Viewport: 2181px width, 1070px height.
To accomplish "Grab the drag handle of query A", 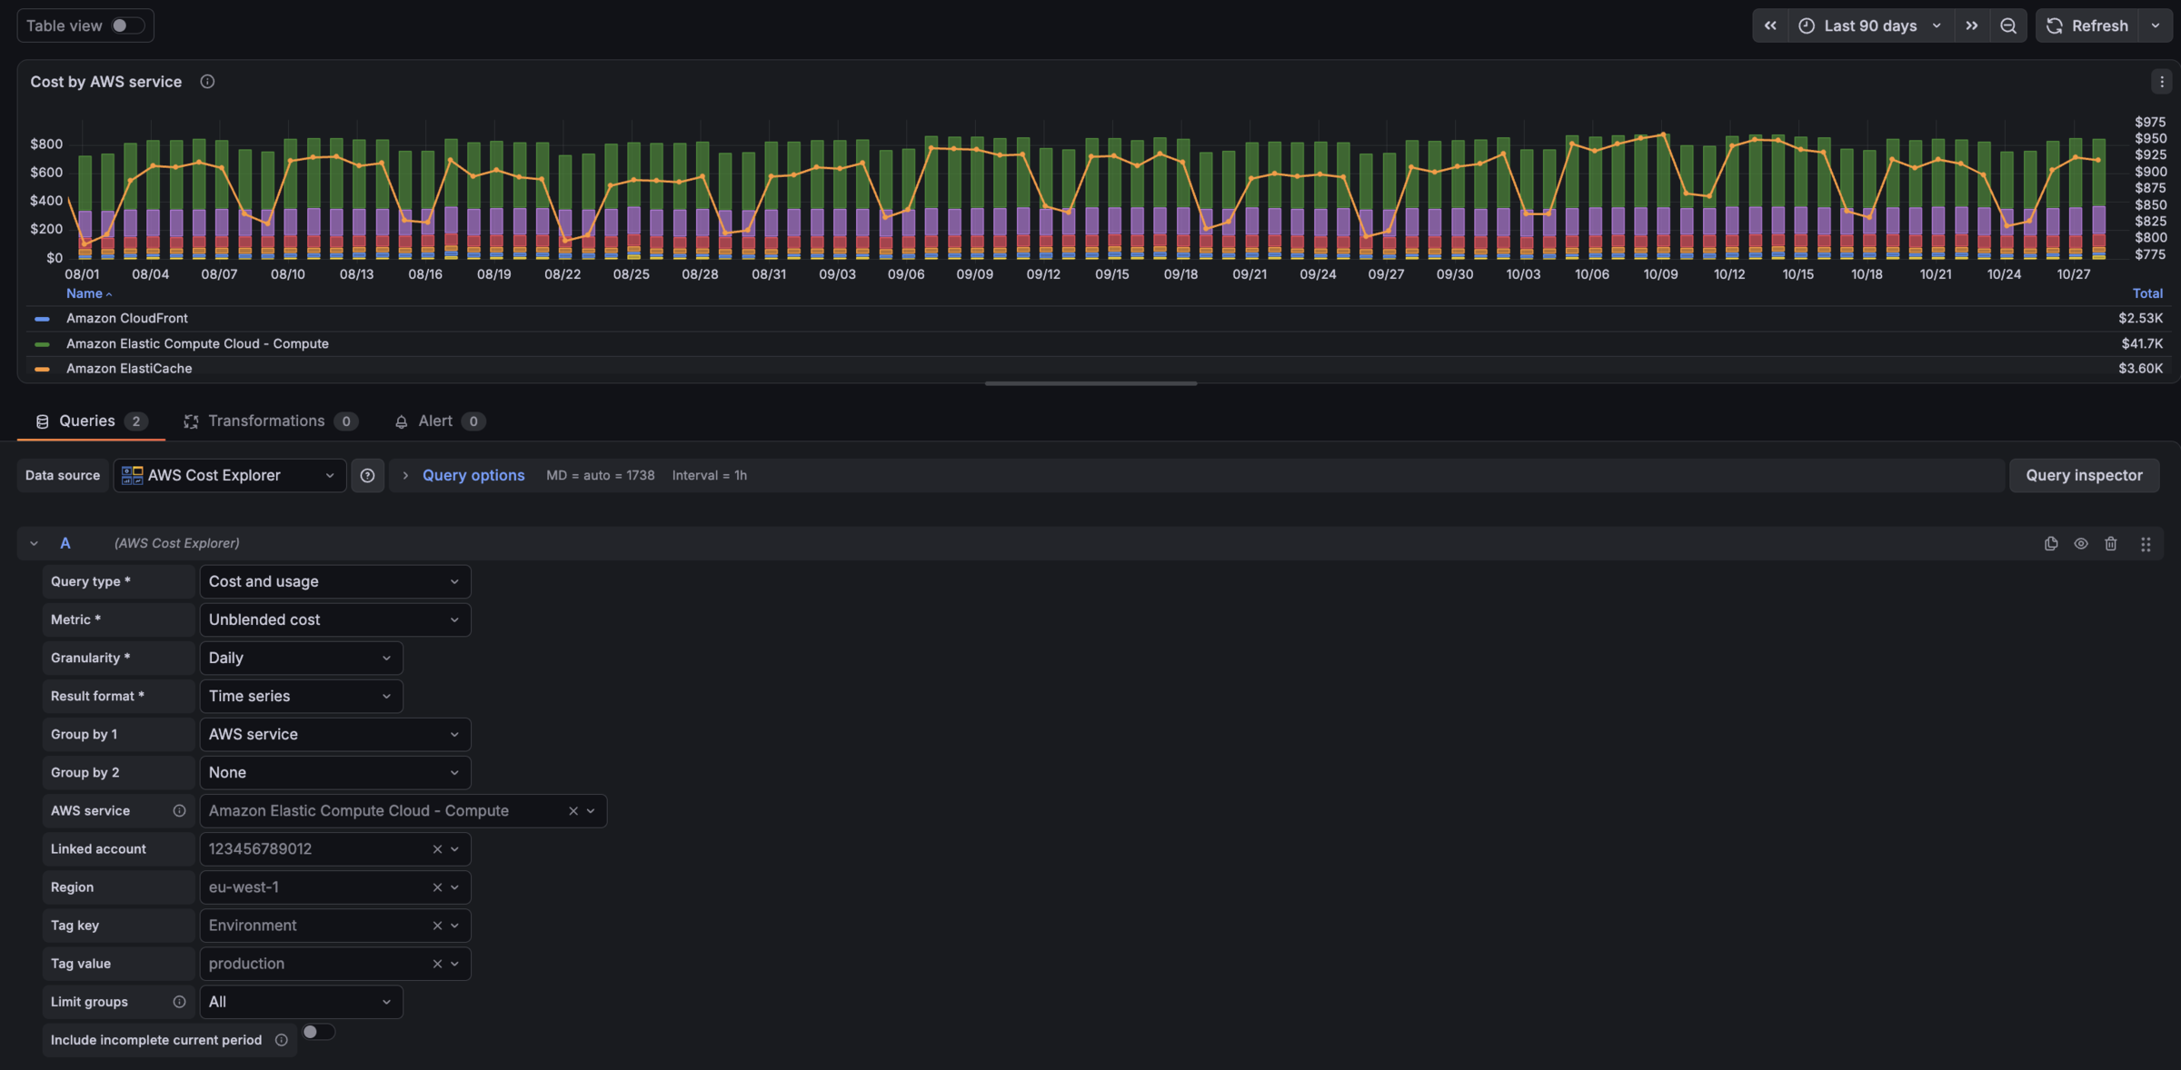I will (x=2146, y=543).
